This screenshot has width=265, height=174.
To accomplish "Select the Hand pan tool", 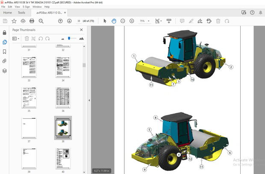I will click(114, 21).
